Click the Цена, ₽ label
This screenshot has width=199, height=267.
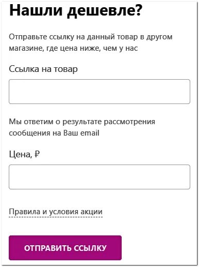click(24, 154)
